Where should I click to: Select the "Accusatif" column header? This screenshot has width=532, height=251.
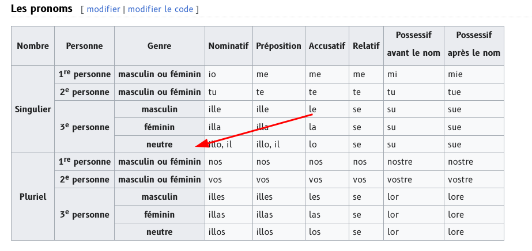click(x=327, y=45)
